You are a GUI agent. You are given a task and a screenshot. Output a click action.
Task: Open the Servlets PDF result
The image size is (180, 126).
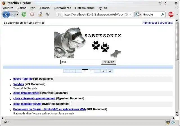[x=19, y=84]
